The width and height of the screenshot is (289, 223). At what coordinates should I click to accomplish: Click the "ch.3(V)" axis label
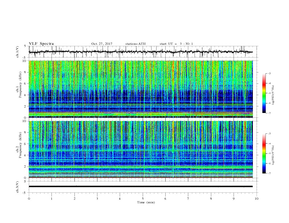coord(18,187)
